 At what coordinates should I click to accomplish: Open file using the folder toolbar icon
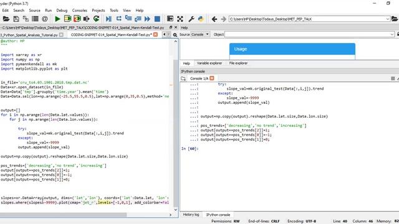pos(6,19)
